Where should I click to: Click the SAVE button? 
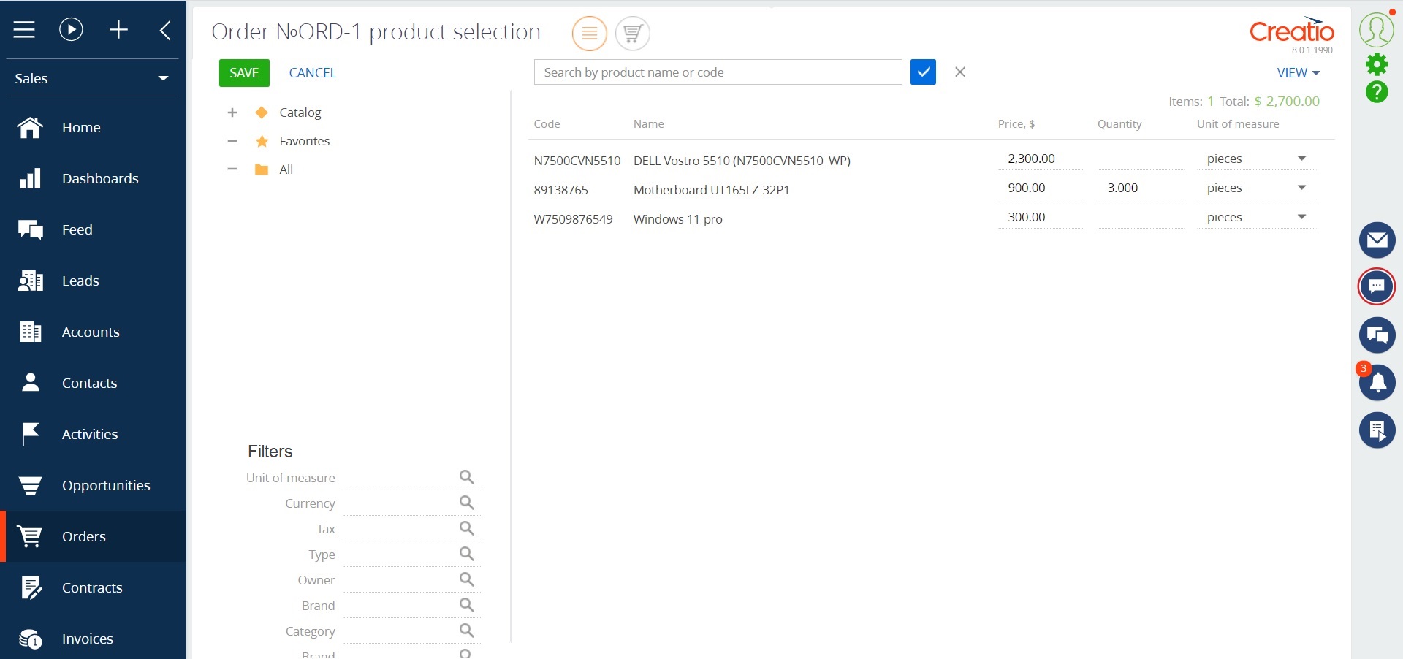tap(243, 72)
